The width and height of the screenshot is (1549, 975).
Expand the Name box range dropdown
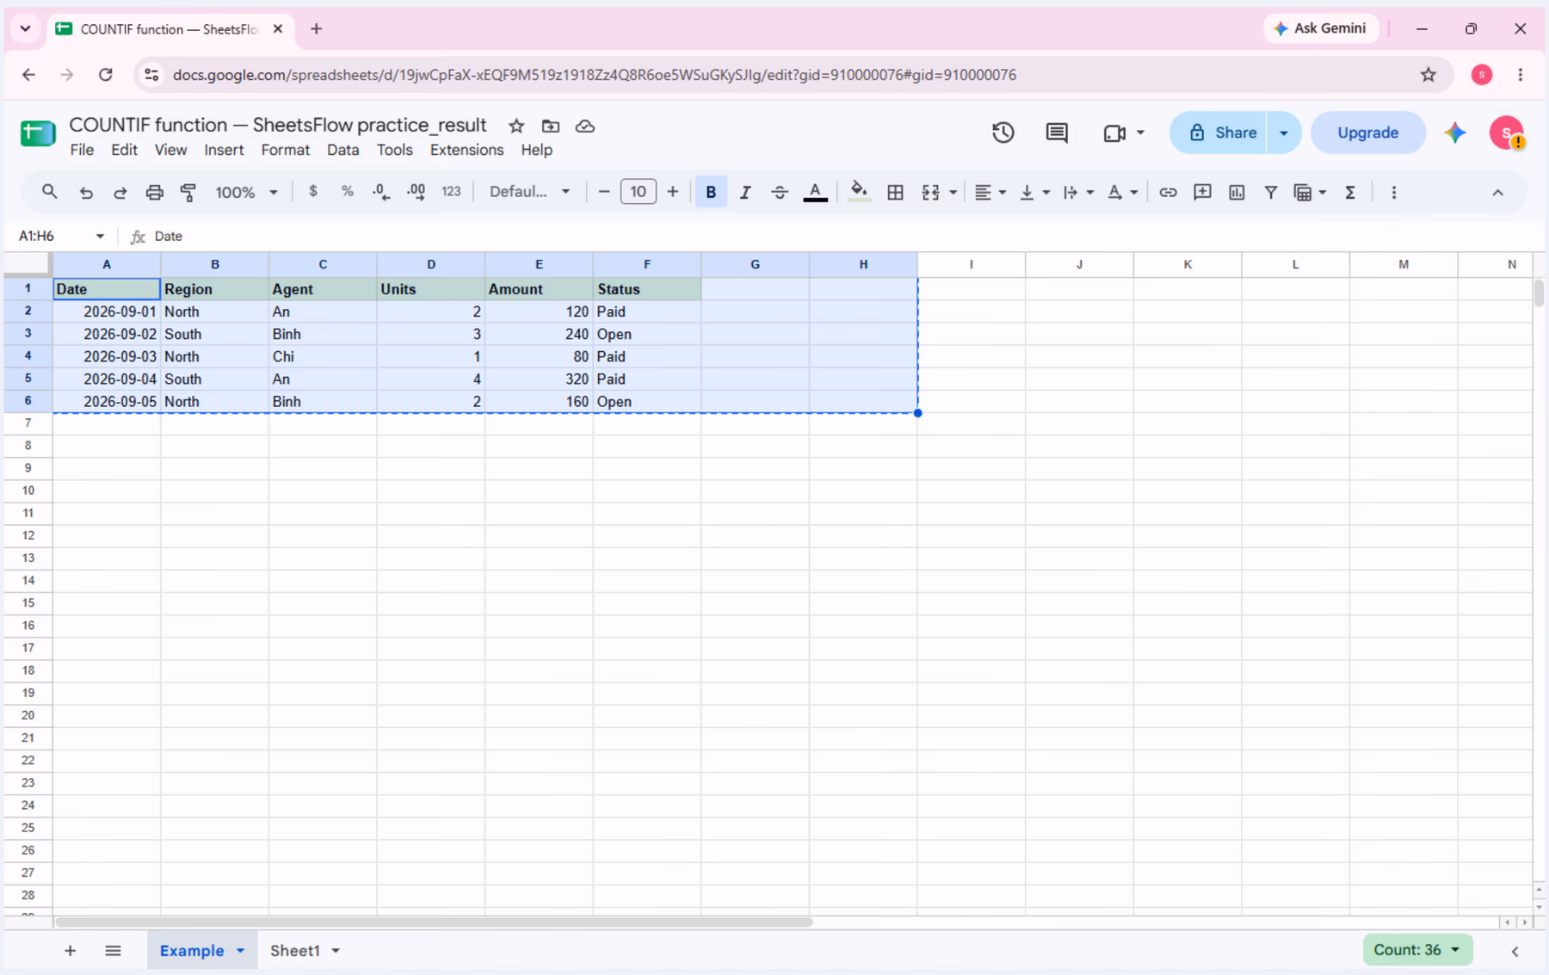pos(100,236)
